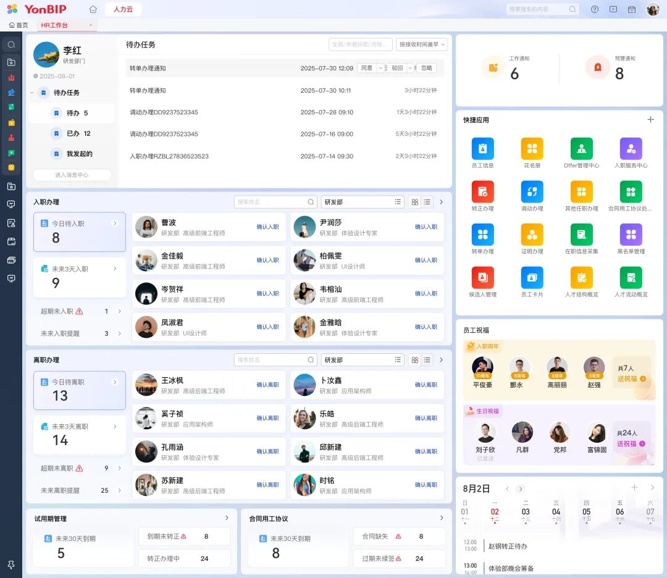The image size is (667, 578).
Task: Collapse the 待办任务 tree node
Action: pyautogui.click(x=32, y=93)
